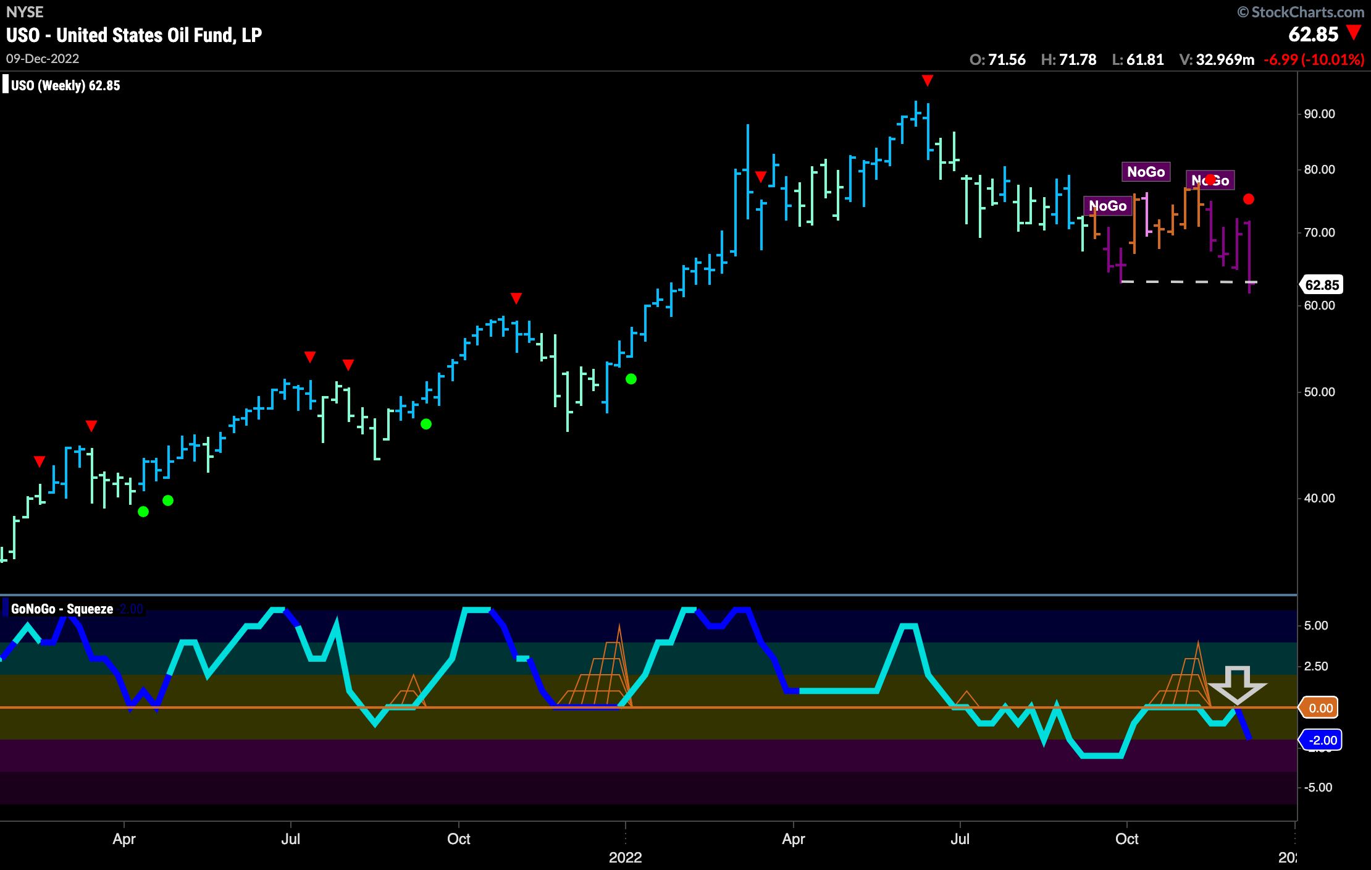1371x870 pixels.
Task: Click the NoGo label next to the 80.00 level
Action: click(x=1146, y=172)
